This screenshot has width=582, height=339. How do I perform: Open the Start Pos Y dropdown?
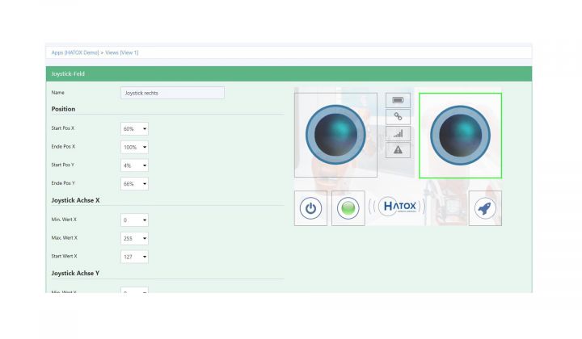134,165
